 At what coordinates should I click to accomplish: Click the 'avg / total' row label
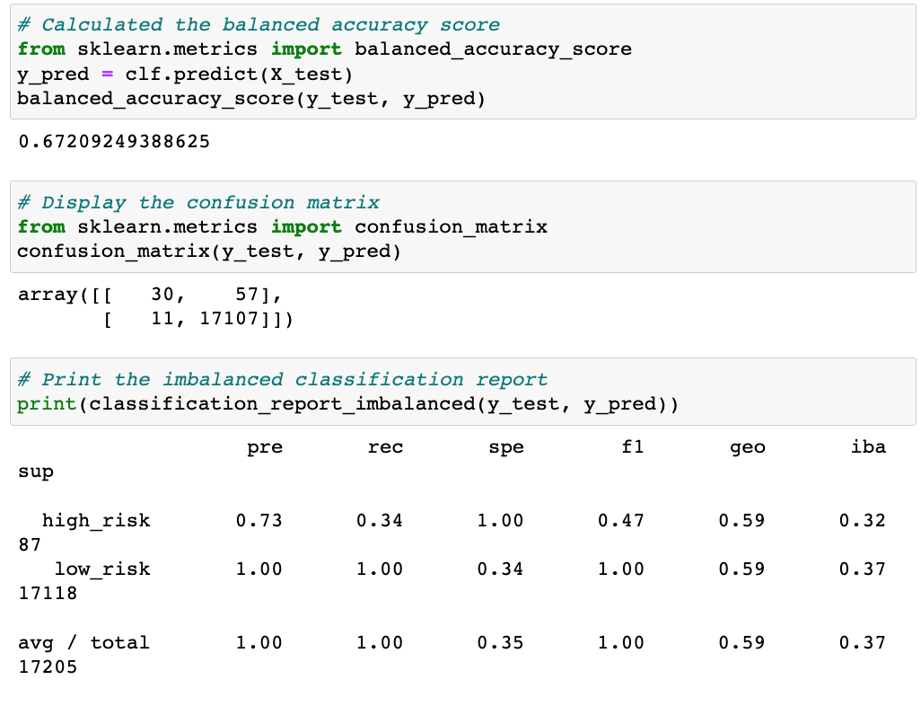point(84,642)
